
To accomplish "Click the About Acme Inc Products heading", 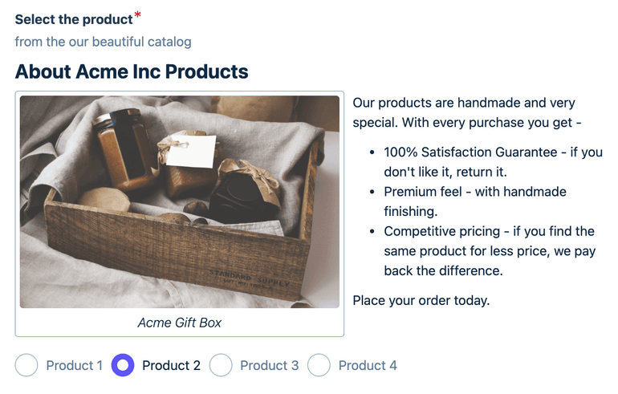I will tap(132, 71).
